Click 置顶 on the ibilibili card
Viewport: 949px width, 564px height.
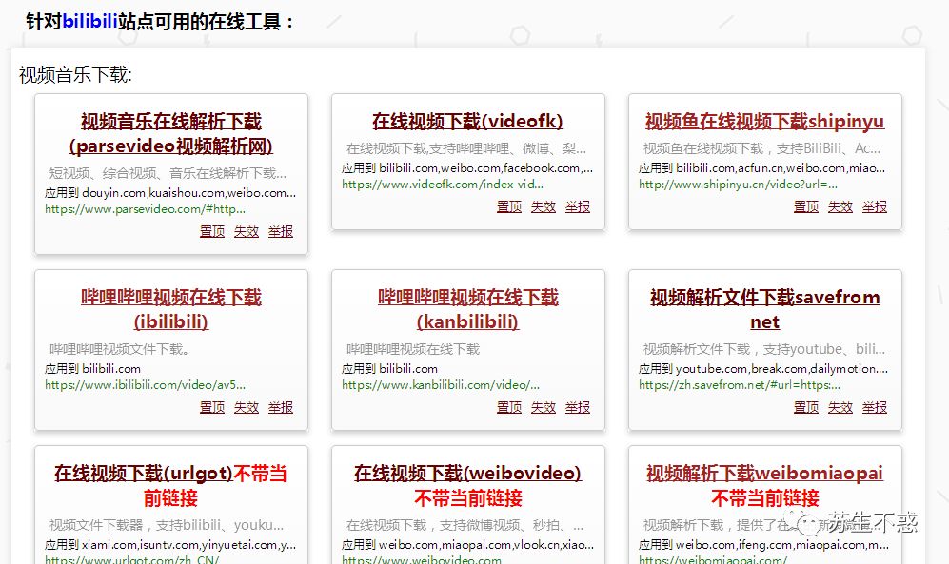(x=212, y=407)
